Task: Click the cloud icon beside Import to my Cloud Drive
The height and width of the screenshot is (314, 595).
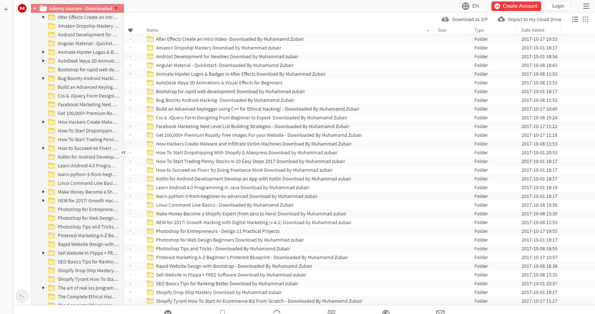Action: (501, 19)
